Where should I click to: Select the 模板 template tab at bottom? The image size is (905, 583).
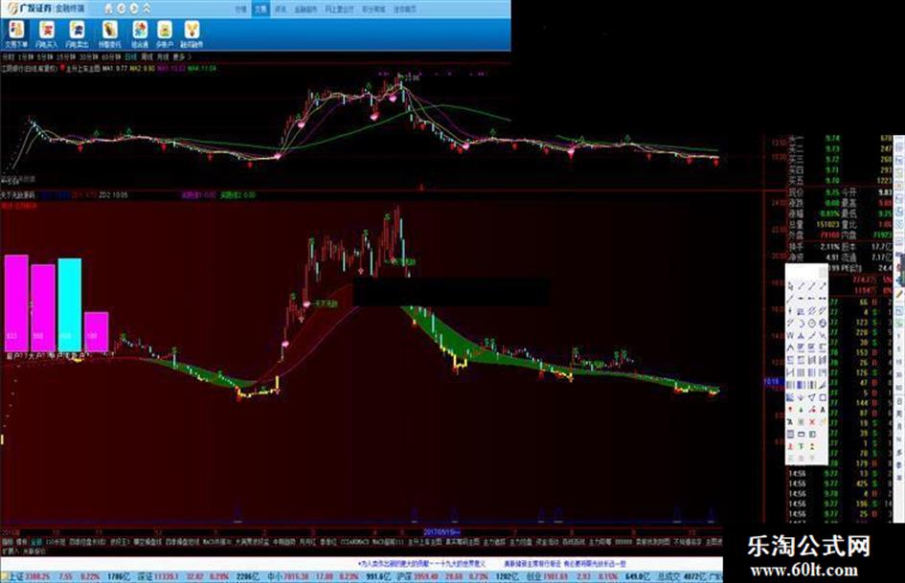[x=22, y=543]
